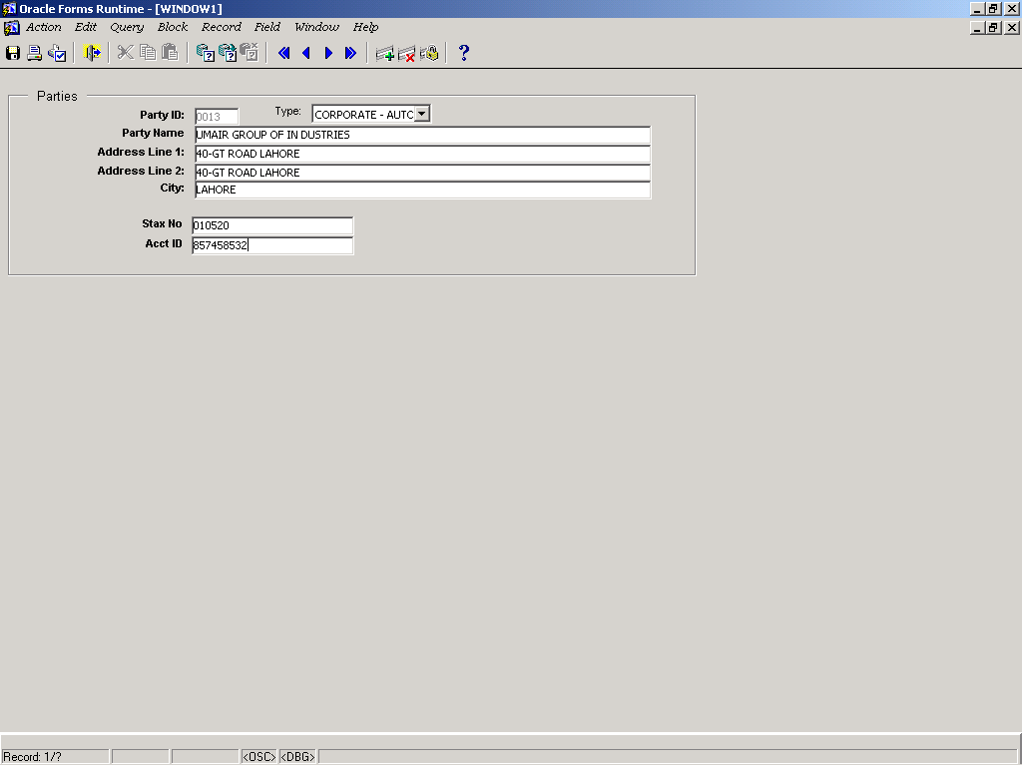Click the Exit door icon
This screenshot has width=1022, height=766.
[x=92, y=53]
